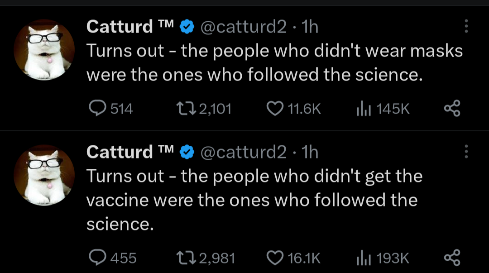Share the masks tweet

[452, 109]
